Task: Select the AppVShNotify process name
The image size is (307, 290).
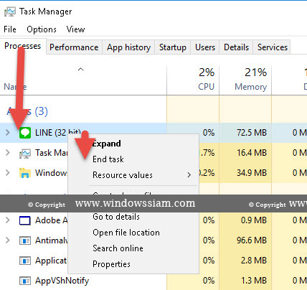Action: pyautogui.click(x=62, y=281)
